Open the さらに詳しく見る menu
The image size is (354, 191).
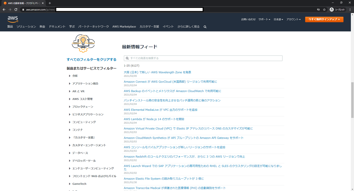[x=189, y=26]
